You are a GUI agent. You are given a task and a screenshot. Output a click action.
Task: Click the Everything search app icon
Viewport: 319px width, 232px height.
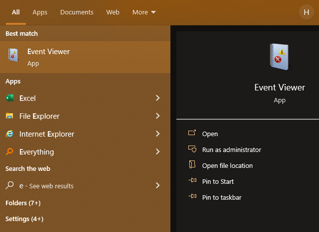(9, 152)
